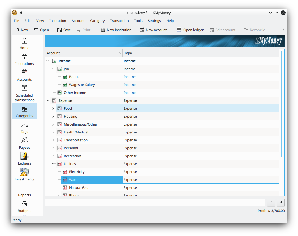
Task: Collapse the Utilities category
Action: (53, 164)
